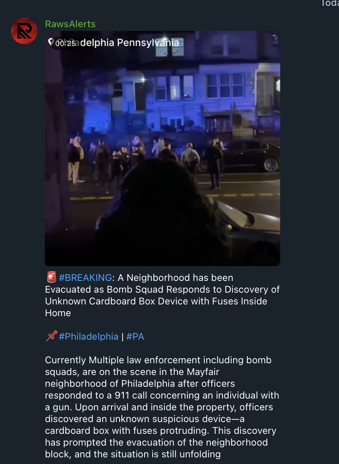
Task: Click the red siren emoji
Action: 51,277
